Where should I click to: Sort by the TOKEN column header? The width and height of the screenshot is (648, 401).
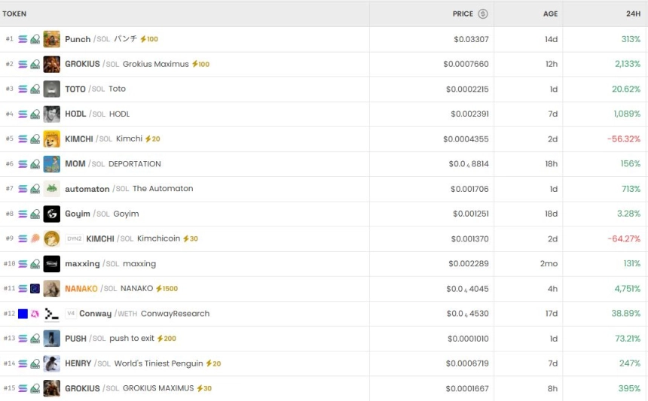[x=14, y=14]
